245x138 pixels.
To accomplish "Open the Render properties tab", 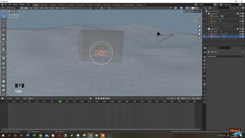I will click(204, 57).
